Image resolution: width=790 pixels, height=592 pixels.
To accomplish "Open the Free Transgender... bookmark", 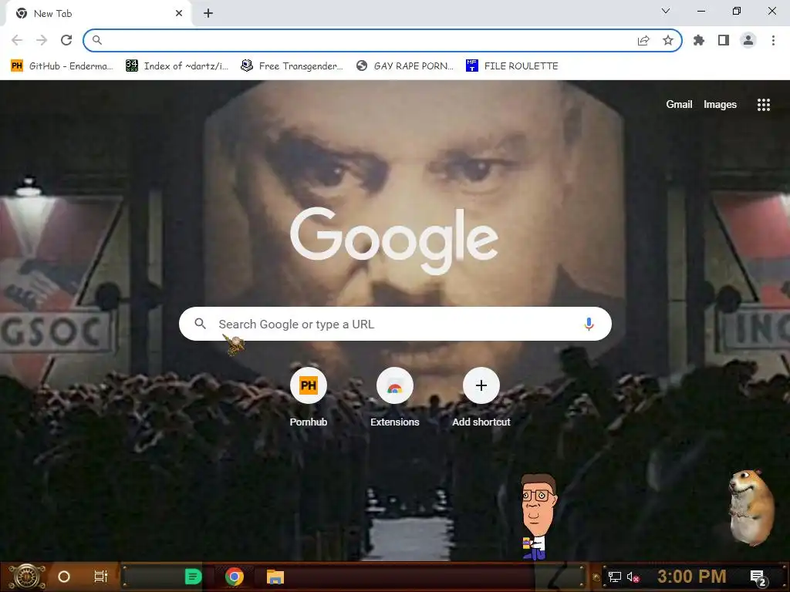I will (292, 66).
